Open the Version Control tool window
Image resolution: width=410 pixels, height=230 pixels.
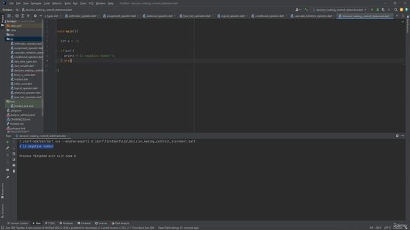pos(17,223)
